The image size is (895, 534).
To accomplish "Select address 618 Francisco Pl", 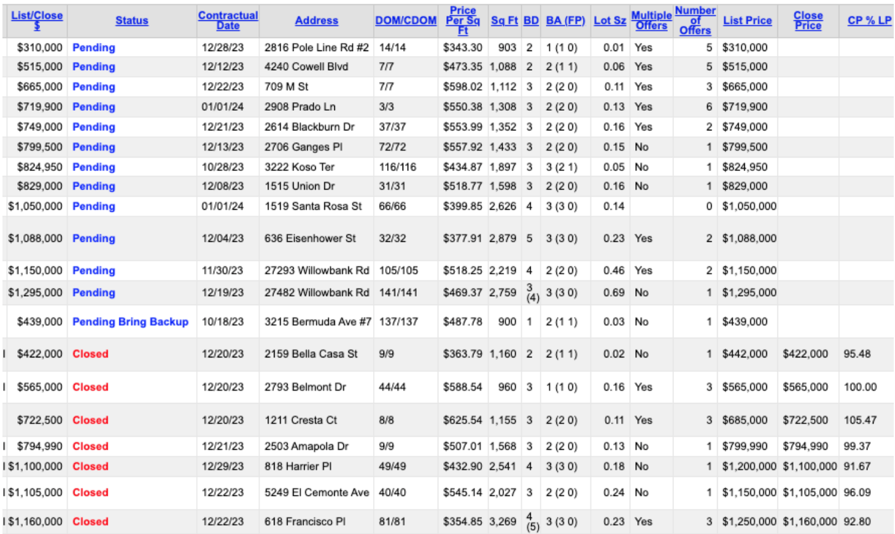I will coord(305,521).
